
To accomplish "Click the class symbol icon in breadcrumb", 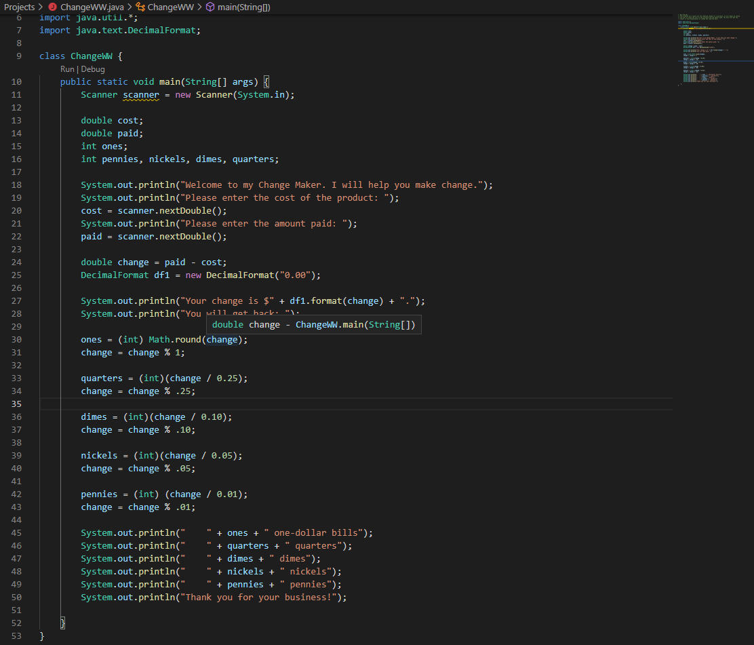I will [x=140, y=7].
